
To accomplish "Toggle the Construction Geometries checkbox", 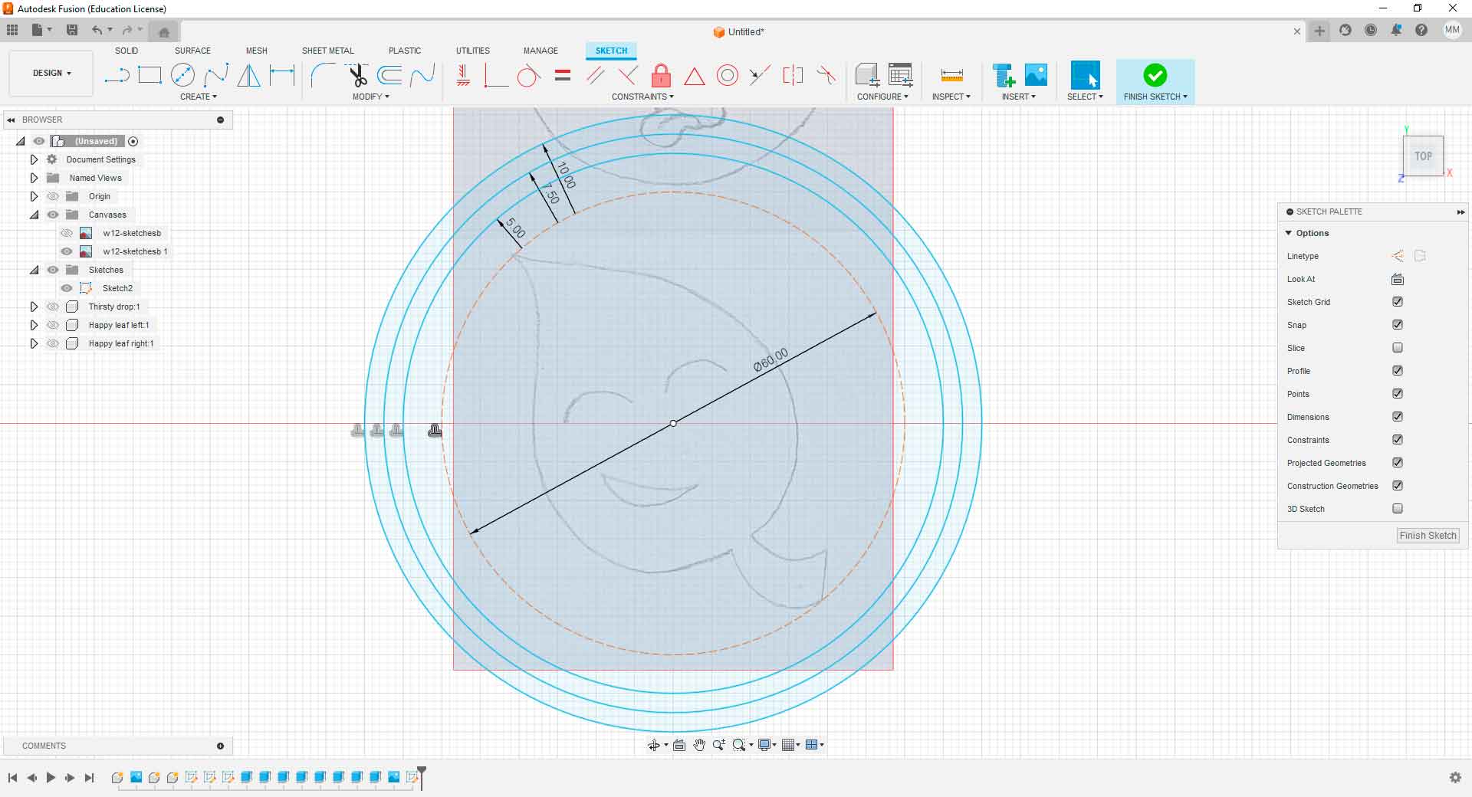I will pyautogui.click(x=1398, y=486).
